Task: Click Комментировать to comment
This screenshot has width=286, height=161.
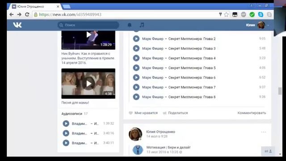Action: click(x=252, y=113)
